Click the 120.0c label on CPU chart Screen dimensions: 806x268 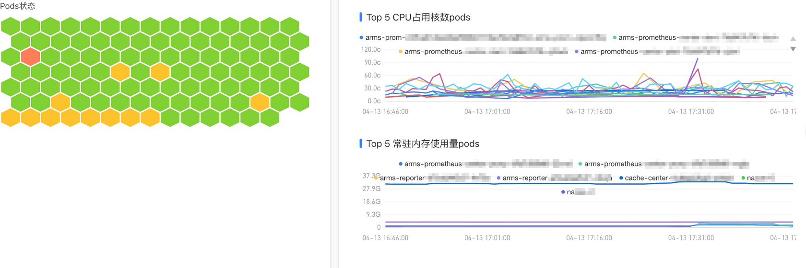371,49
